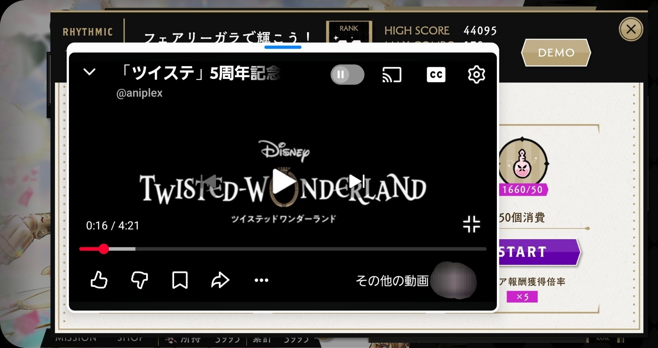This screenshot has width=658, height=348.
Task: Click the red video progress bar handle
Action: [104, 249]
